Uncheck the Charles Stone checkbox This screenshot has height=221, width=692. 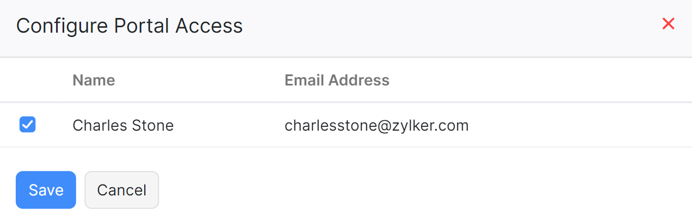pos(28,125)
